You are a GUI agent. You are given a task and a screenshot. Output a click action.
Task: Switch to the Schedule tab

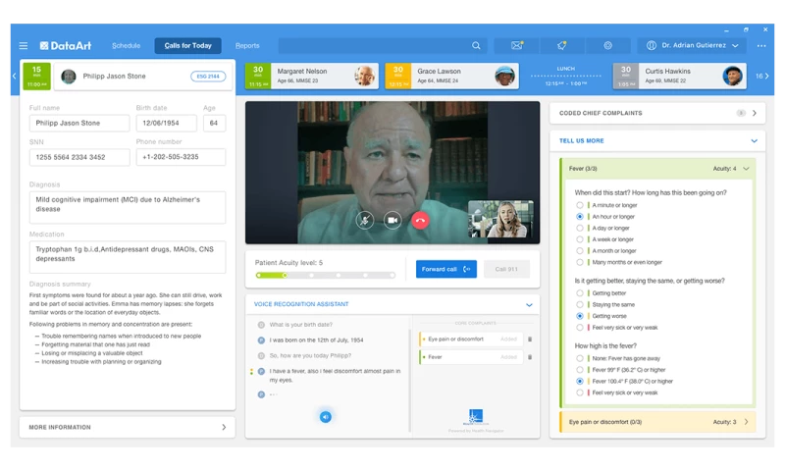(126, 46)
